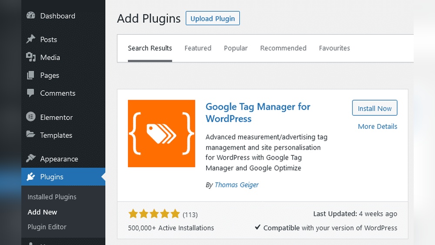Switch to the Favourites tab
Viewport: 435px width, 245px height.
[x=334, y=48]
